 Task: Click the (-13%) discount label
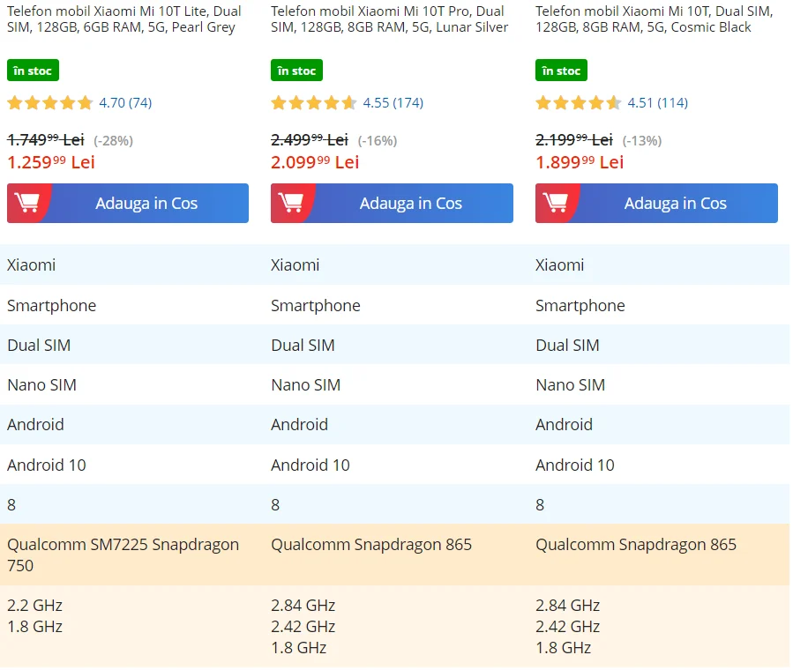click(x=642, y=140)
